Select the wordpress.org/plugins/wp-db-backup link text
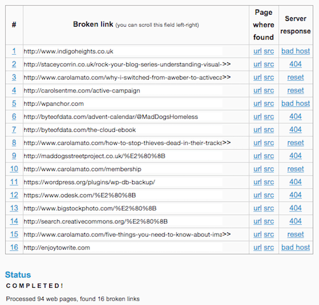The image size is (319, 305). 89,182
